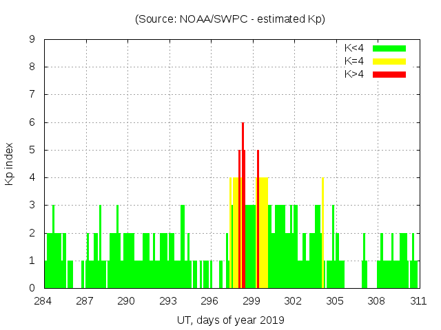
Task: Select the K<4 legend label text
Action: click(x=353, y=48)
